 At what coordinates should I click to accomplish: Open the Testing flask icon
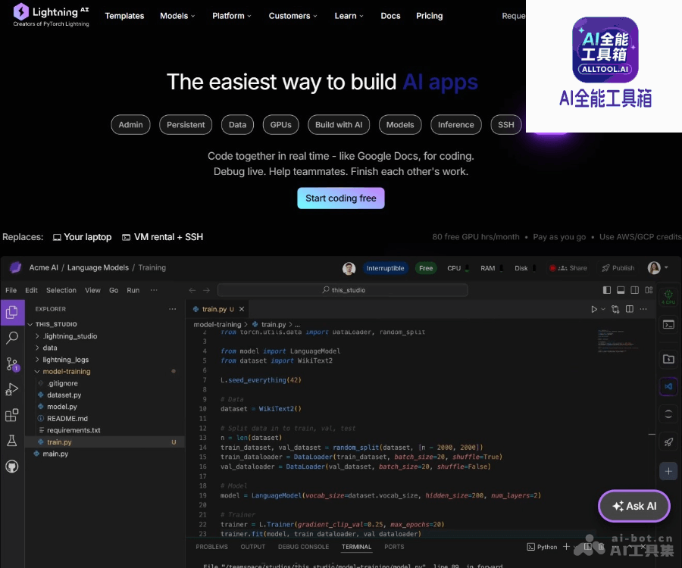[x=12, y=441]
